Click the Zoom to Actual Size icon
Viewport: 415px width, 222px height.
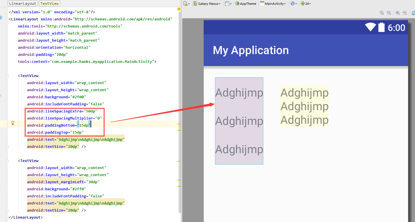tap(389, 13)
